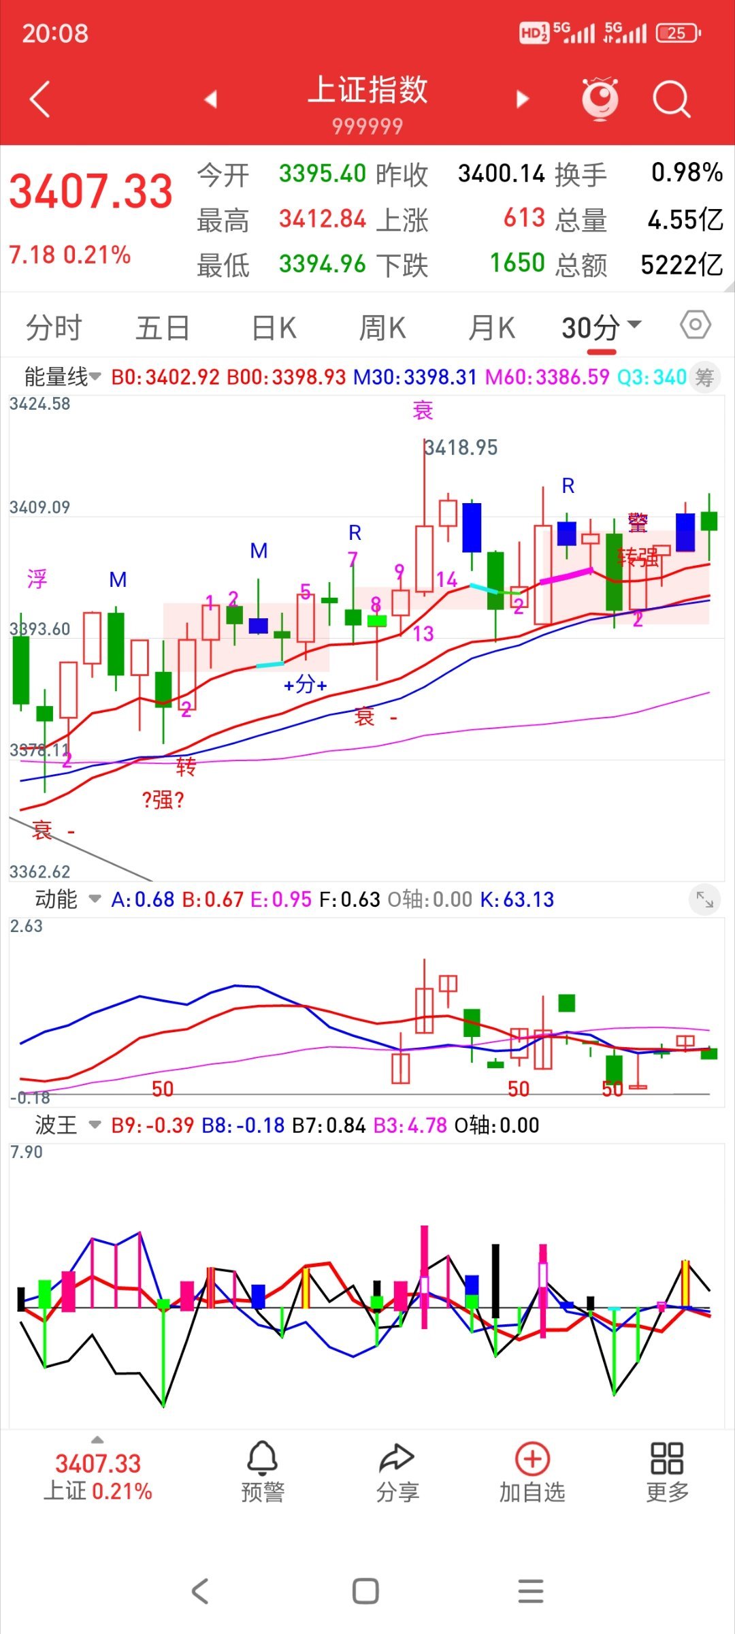This screenshot has height=1634, width=735.
Task: Open the robot assistant icon
Action: [600, 99]
